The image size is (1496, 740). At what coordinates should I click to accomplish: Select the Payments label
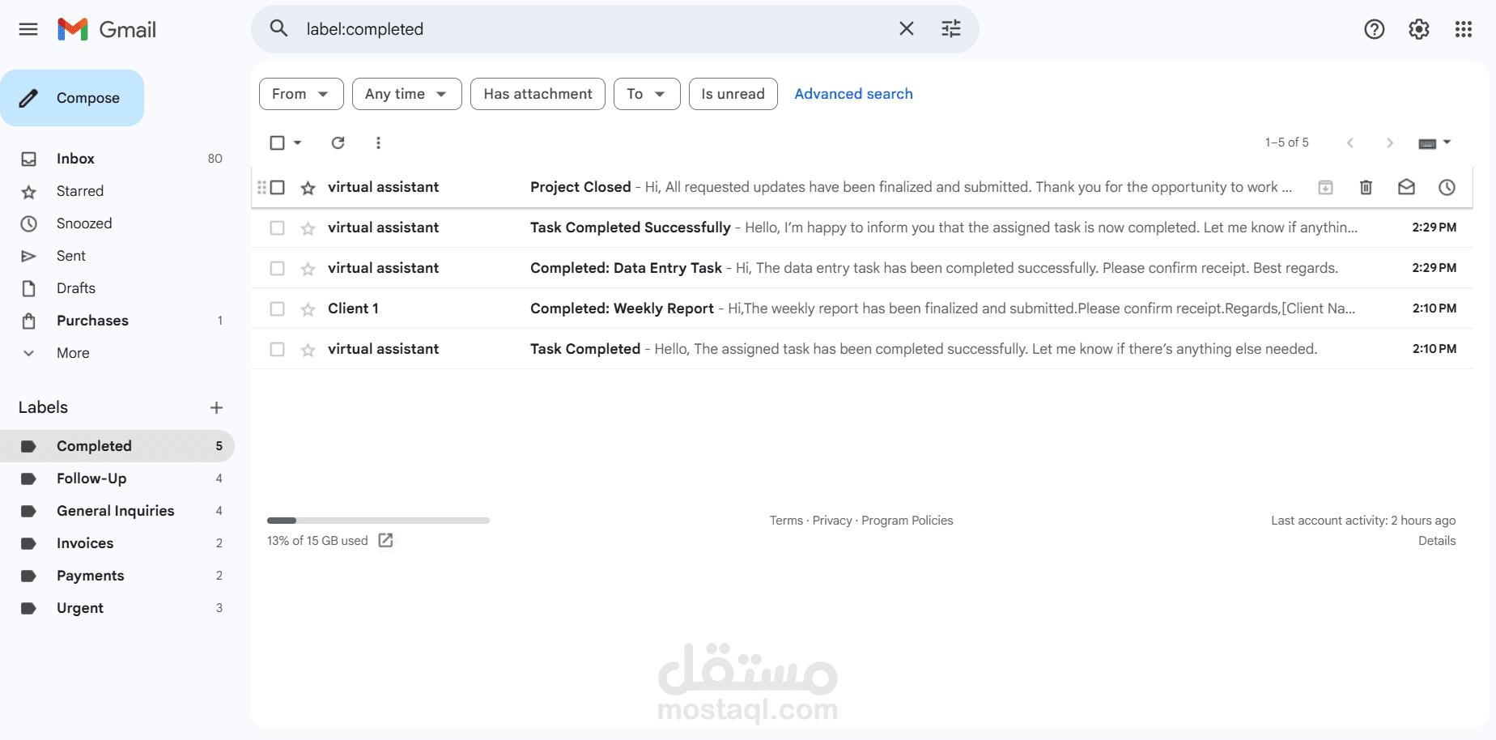117,576
